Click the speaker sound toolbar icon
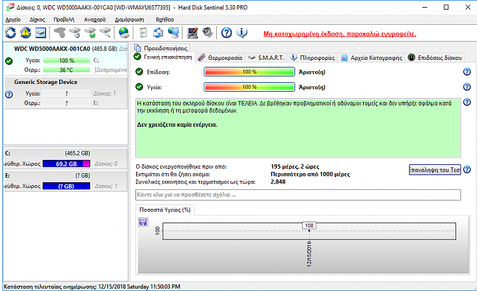This screenshot has width=477, height=291. (x=207, y=32)
